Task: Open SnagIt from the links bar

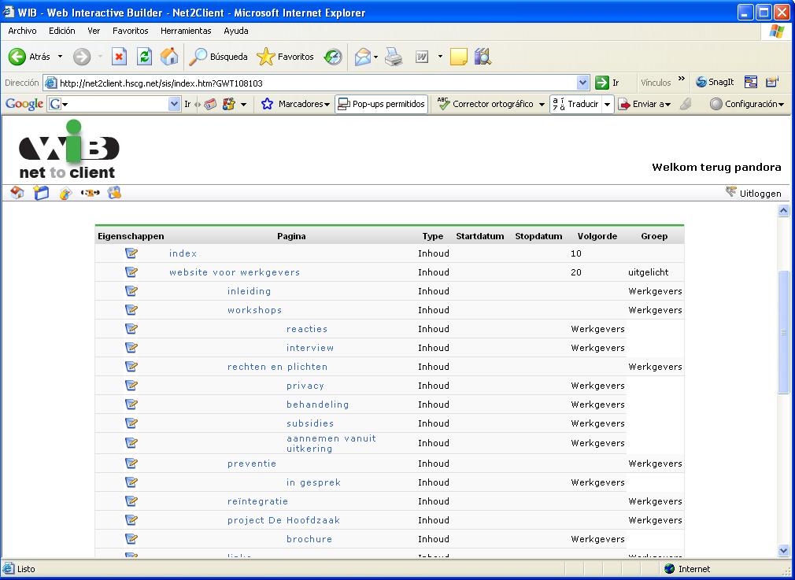Action: coord(715,82)
